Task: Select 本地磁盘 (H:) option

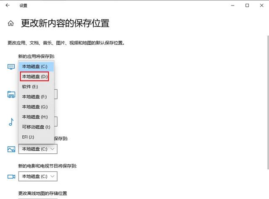Action: (x=37, y=117)
